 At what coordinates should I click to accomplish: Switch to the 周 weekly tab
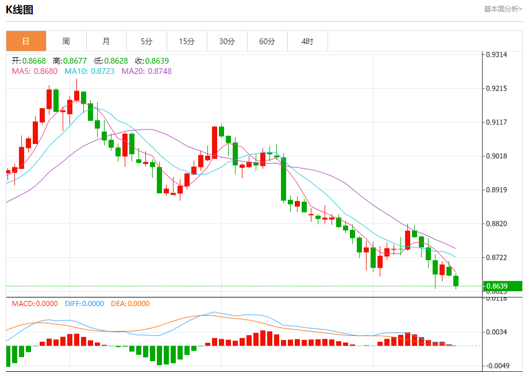(66, 41)
